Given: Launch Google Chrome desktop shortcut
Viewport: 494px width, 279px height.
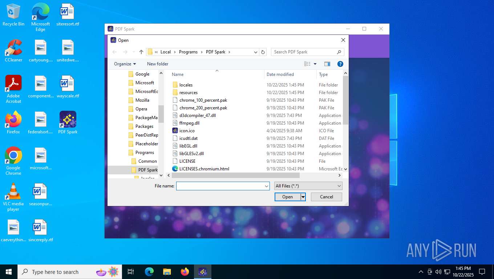Looking at the screenshot, I should pos(13,161).
